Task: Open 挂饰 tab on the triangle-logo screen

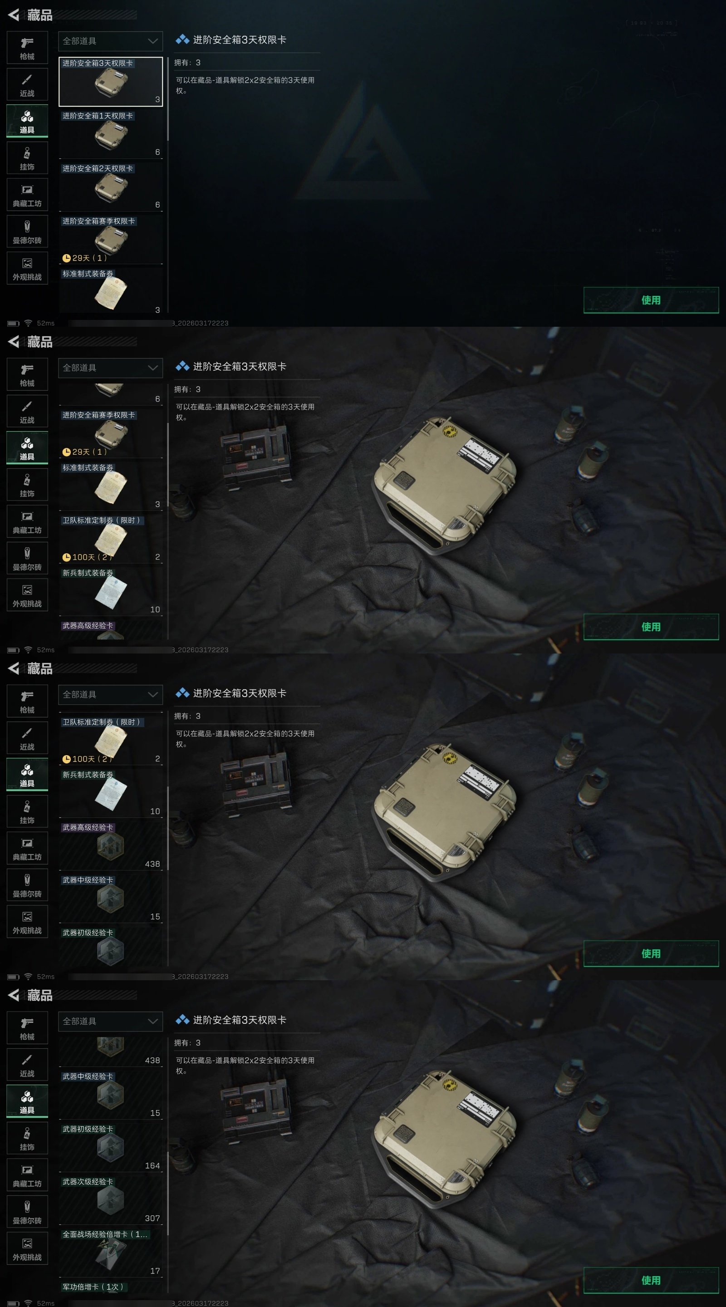Action: [x=27, y=158]
